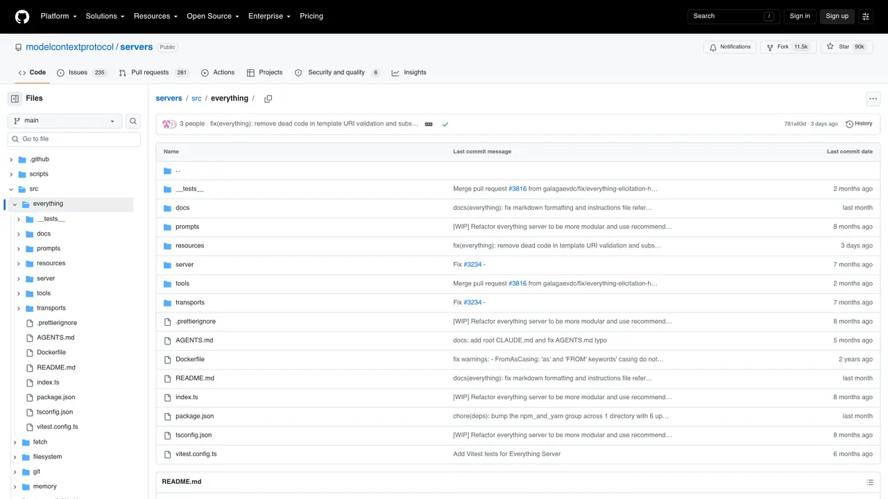This screenshot has width=888, height=499.
Task: Click the search files magnifier button
Action: point(133,121)
